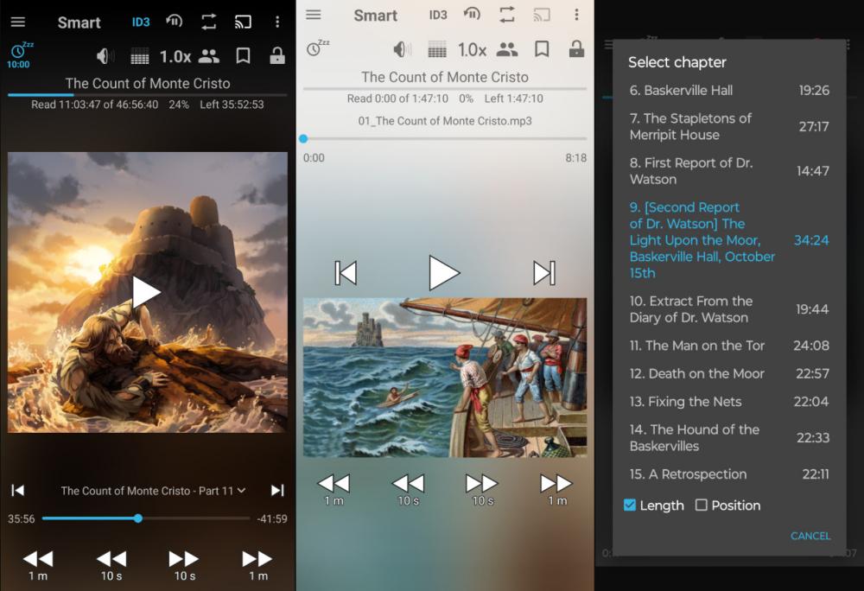
Task: Open grid keypad icon in dark player
Action: pyautogui.click(x=139, y=56)
